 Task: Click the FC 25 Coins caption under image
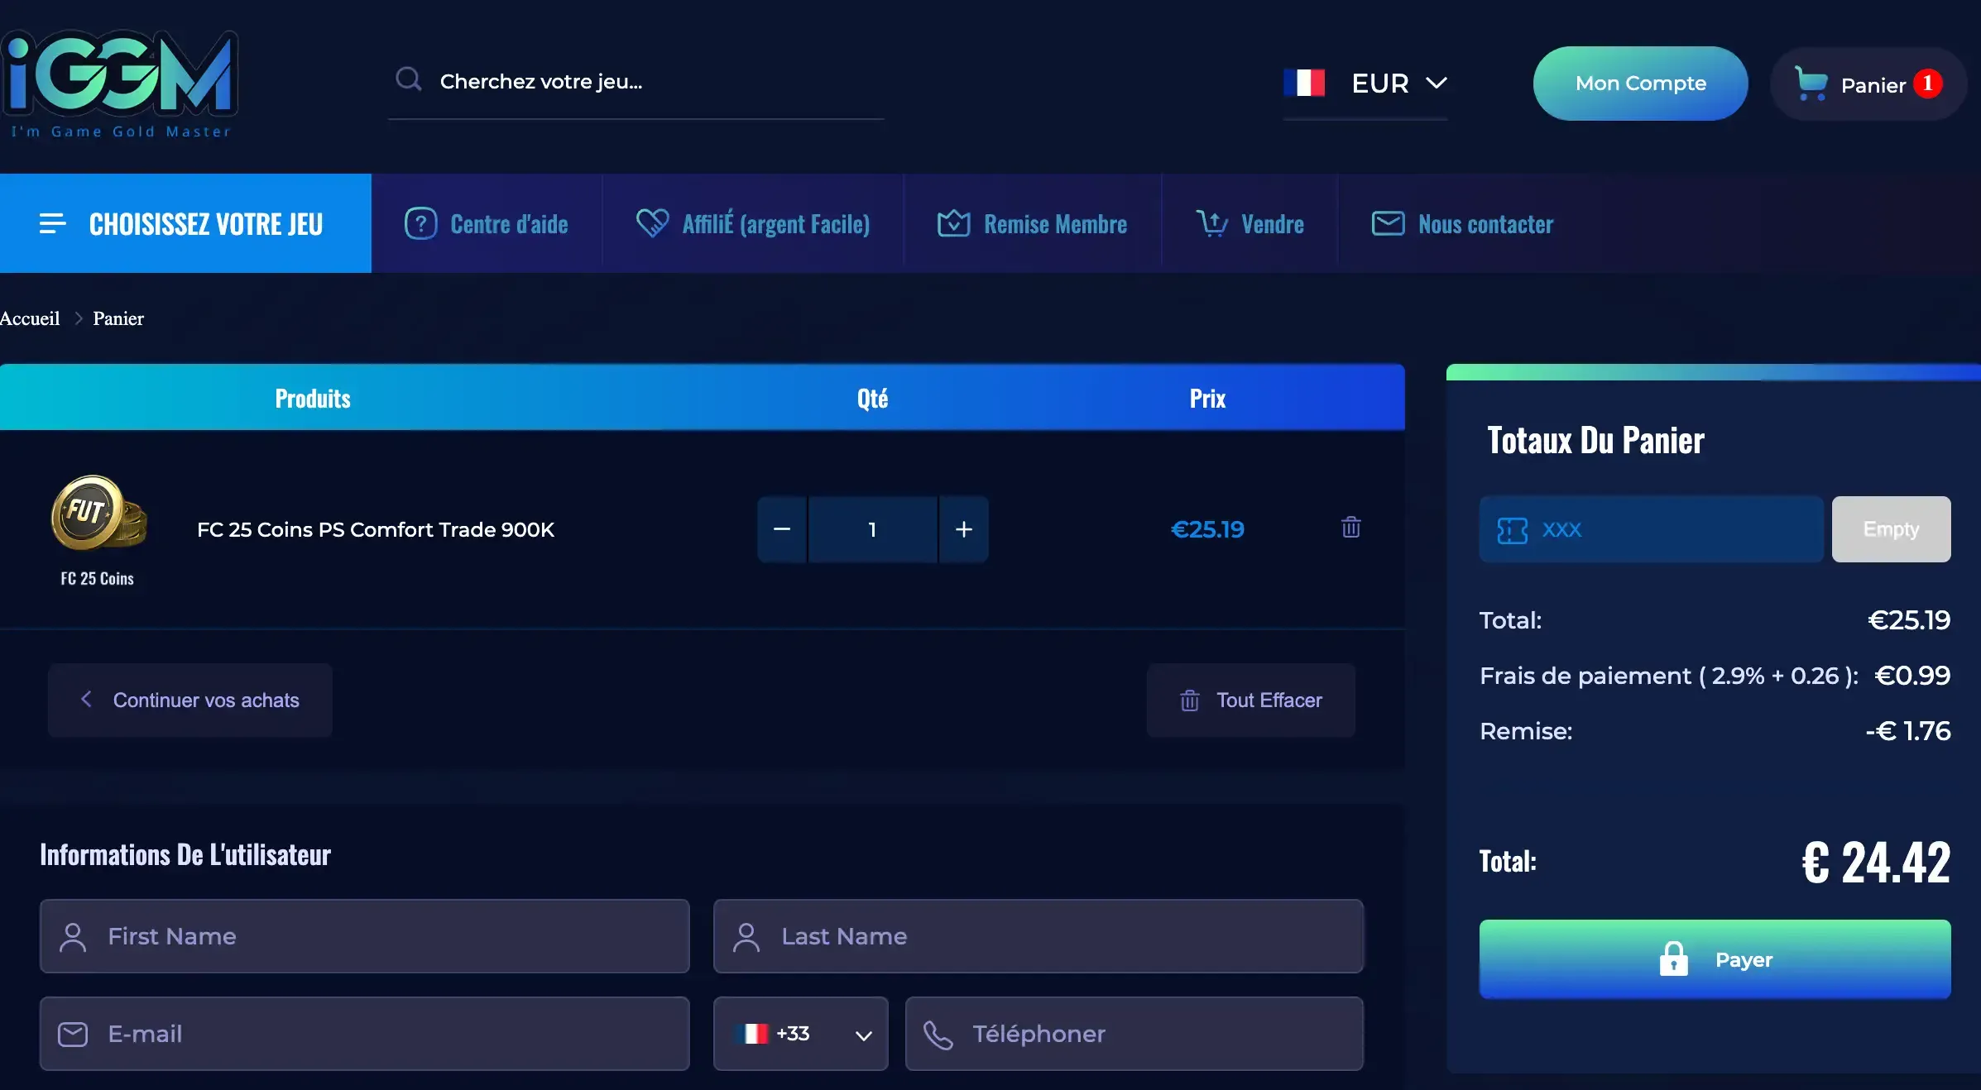(x=97, y=578)
